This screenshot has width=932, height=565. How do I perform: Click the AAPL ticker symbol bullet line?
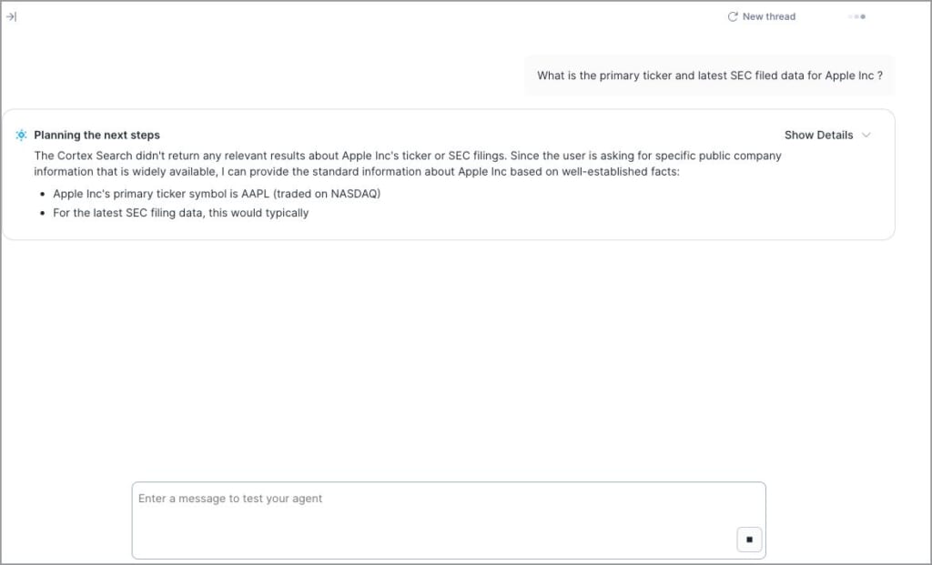(216, 194)
